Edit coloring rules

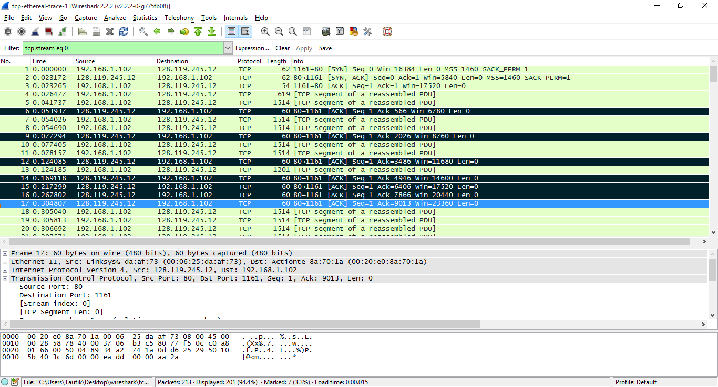pos(354,31)
